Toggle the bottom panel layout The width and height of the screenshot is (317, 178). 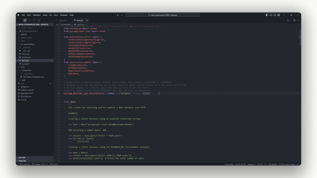pyautogui.click(x=271, y=15)
